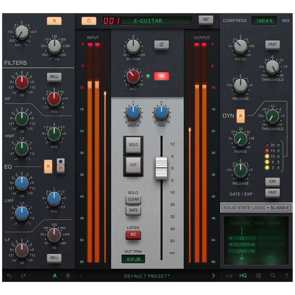Click the OUT TRIM 0.0 dB field
The image size is (295, 295).
(x=133, y=259)
